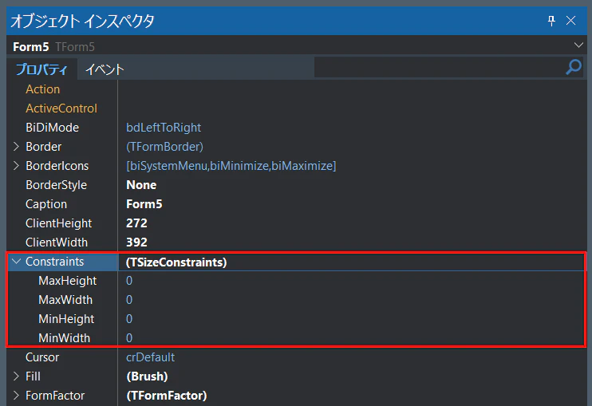
Task: Select the Action property row
Action: 296,89
